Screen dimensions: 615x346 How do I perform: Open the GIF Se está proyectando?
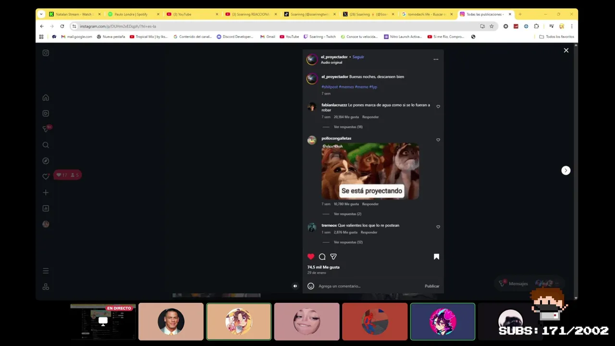[370, 171]
